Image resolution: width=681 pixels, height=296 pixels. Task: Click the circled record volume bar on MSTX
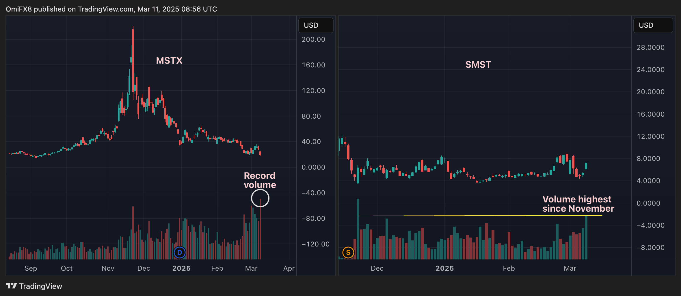260,229
